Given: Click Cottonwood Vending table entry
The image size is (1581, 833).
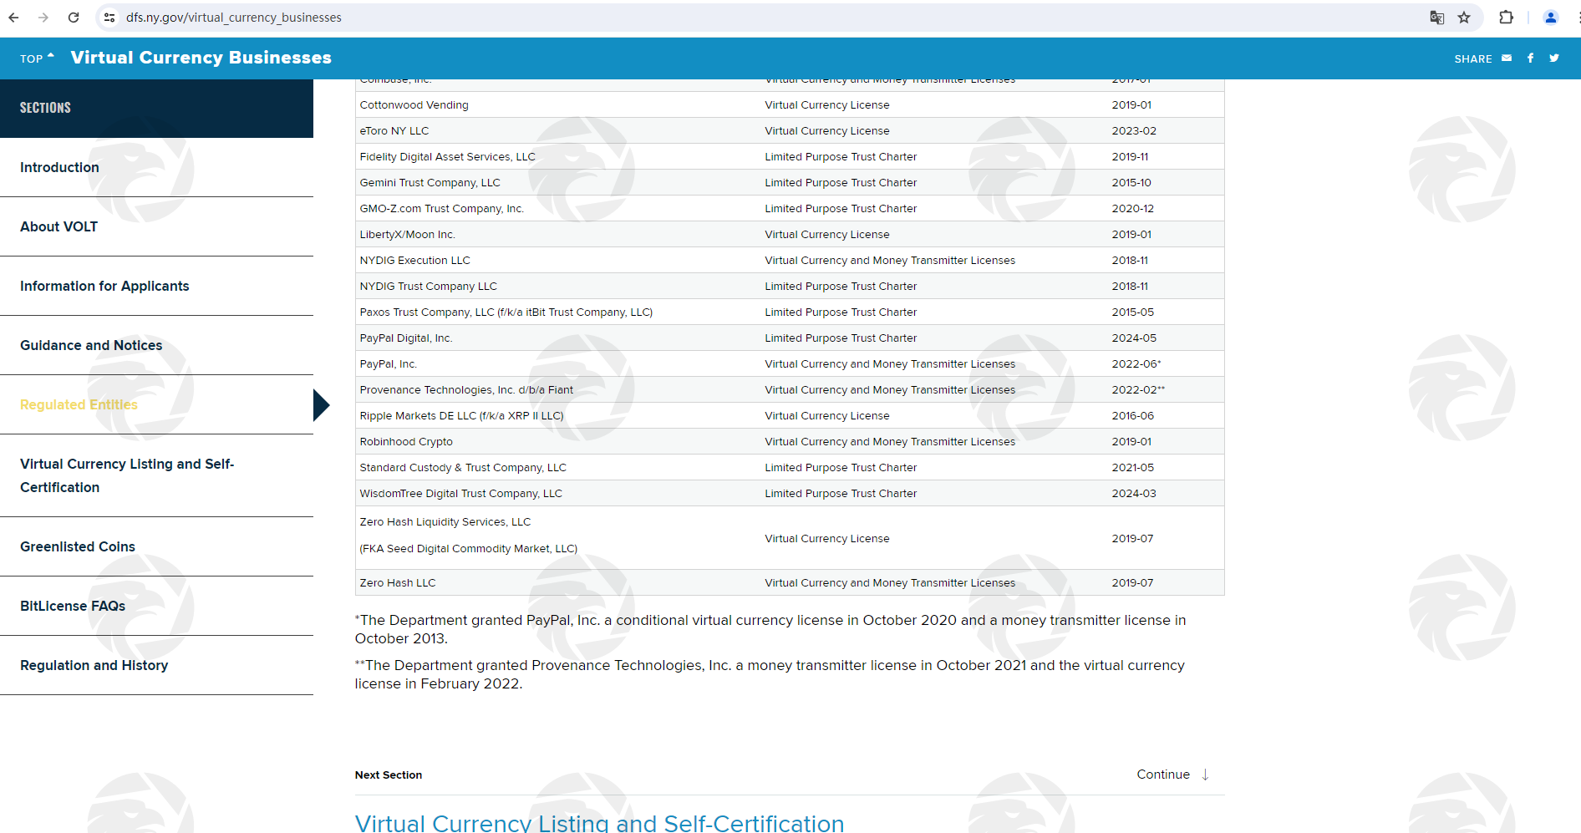Looking at the screenshot, I should 414,105.
